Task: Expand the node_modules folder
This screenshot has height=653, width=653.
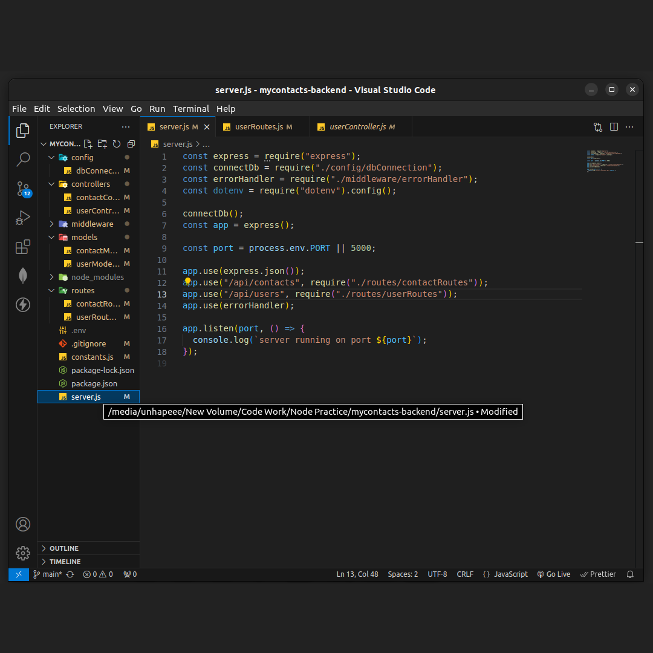Action: coord(88,278)
